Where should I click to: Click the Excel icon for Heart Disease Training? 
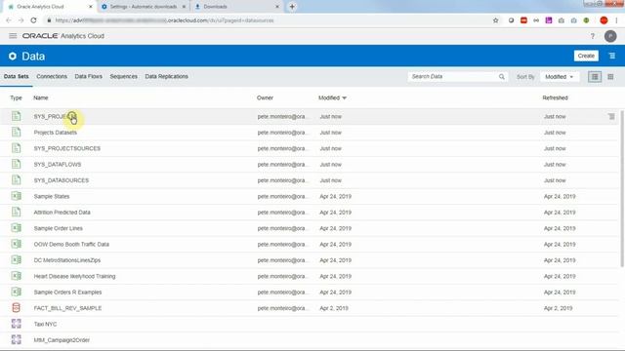[16, 275]
